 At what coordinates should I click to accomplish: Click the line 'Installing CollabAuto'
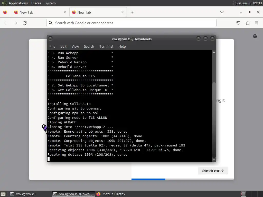tap(69, 104)
